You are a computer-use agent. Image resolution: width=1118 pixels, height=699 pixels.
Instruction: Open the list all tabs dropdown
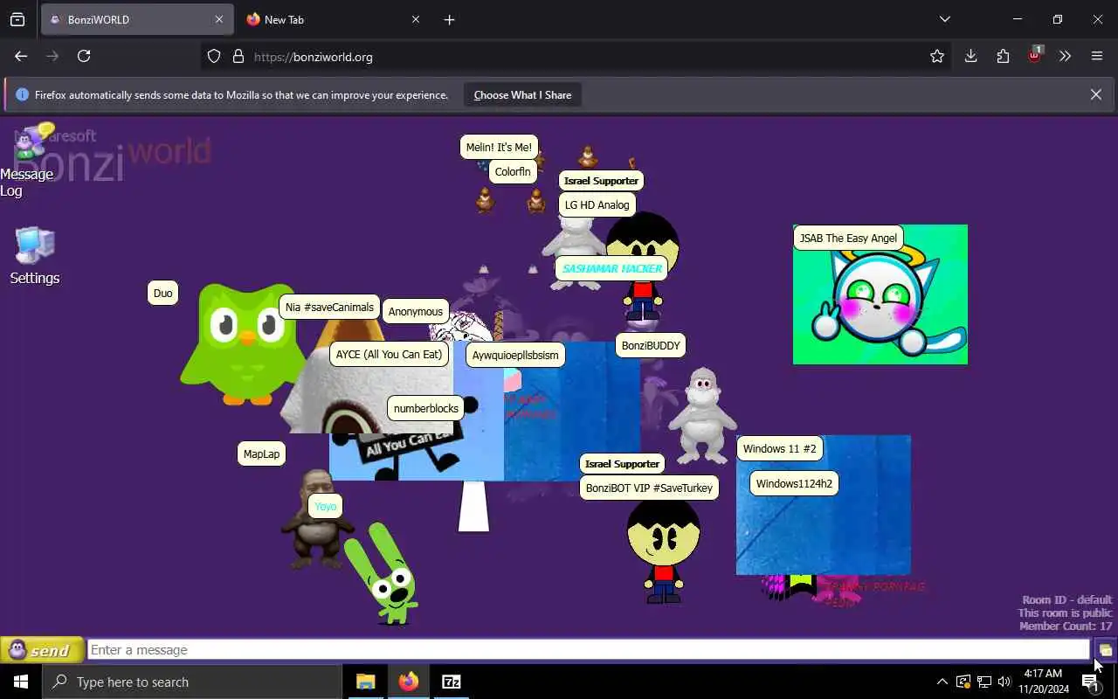pyautogui.click(x=945, y=19)
